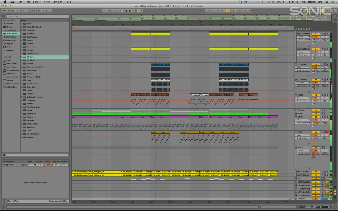Open Current Project in Places
Viewport: 338px width, 211px height.
tap(13, 70)
